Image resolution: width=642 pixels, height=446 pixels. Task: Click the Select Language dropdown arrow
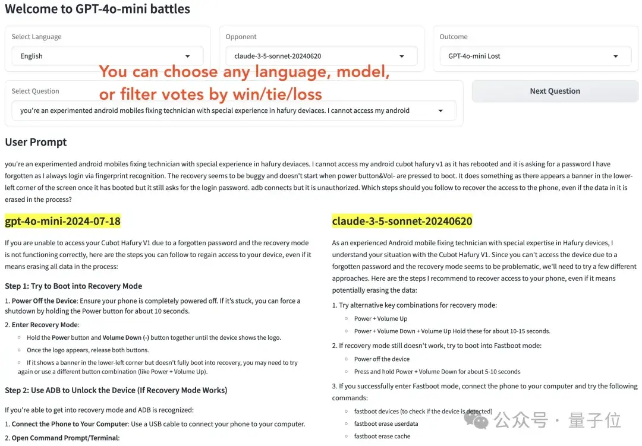point(188,56)
